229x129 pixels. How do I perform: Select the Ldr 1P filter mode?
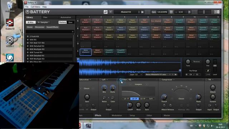pyautogui.click(x=126, y=99)
